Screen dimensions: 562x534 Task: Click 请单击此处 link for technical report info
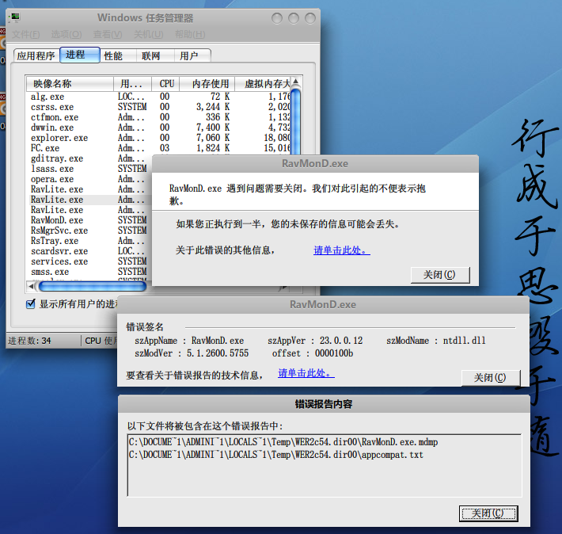coord(306,373)
